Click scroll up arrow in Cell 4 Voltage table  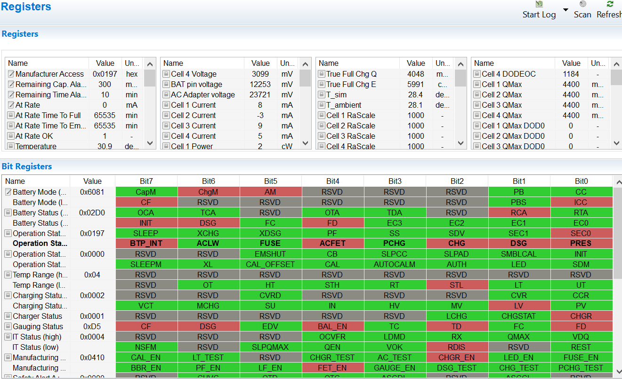click(305, 64)
